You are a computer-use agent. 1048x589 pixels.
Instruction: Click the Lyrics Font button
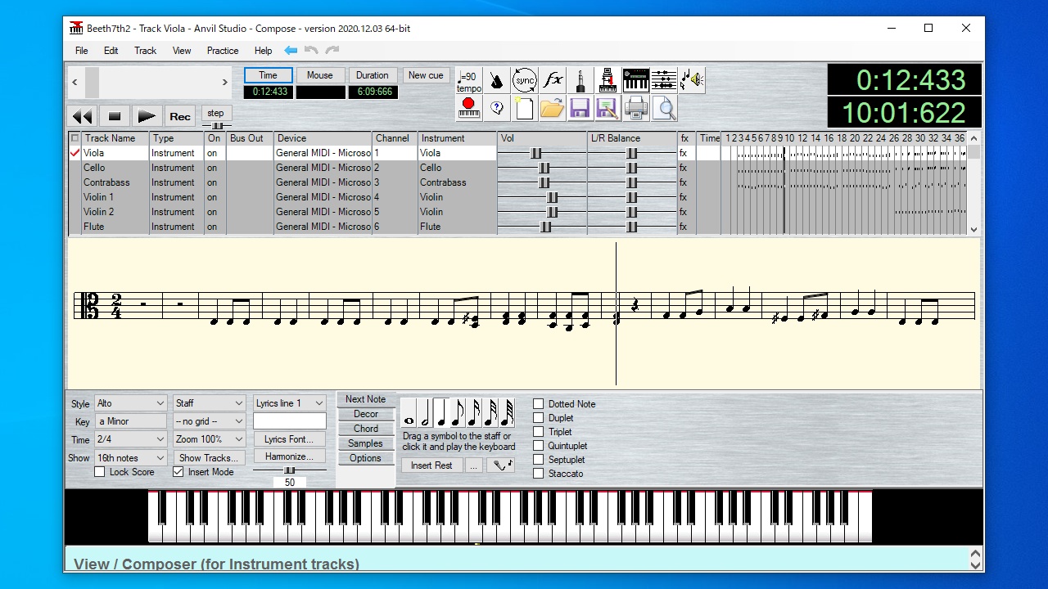(x=289, y=439)
